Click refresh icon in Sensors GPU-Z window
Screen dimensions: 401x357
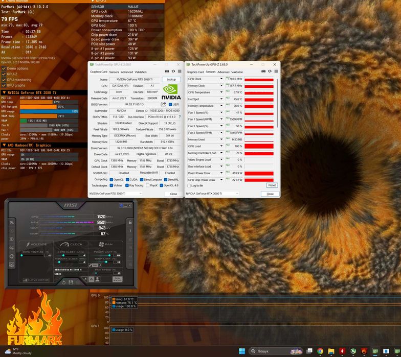coord(270,72)
